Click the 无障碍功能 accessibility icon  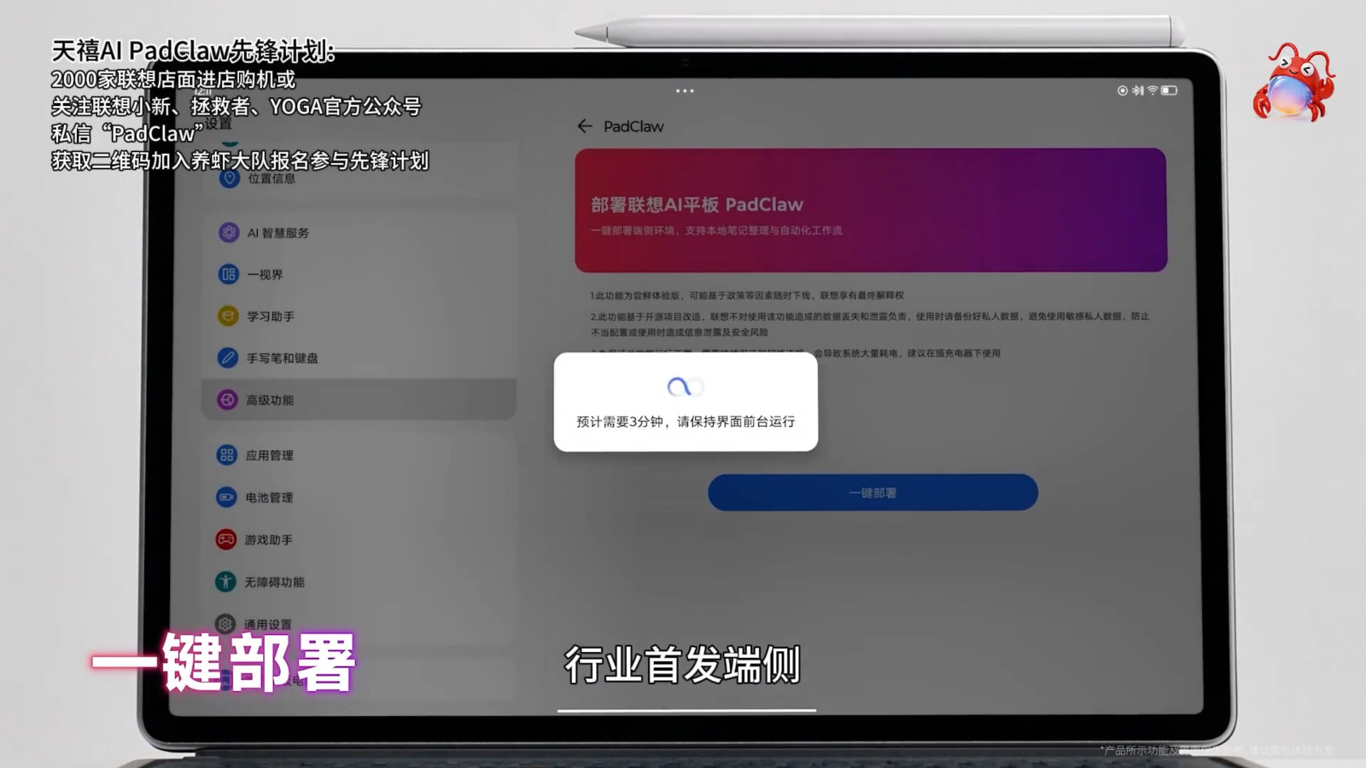[x=225, y=581]
